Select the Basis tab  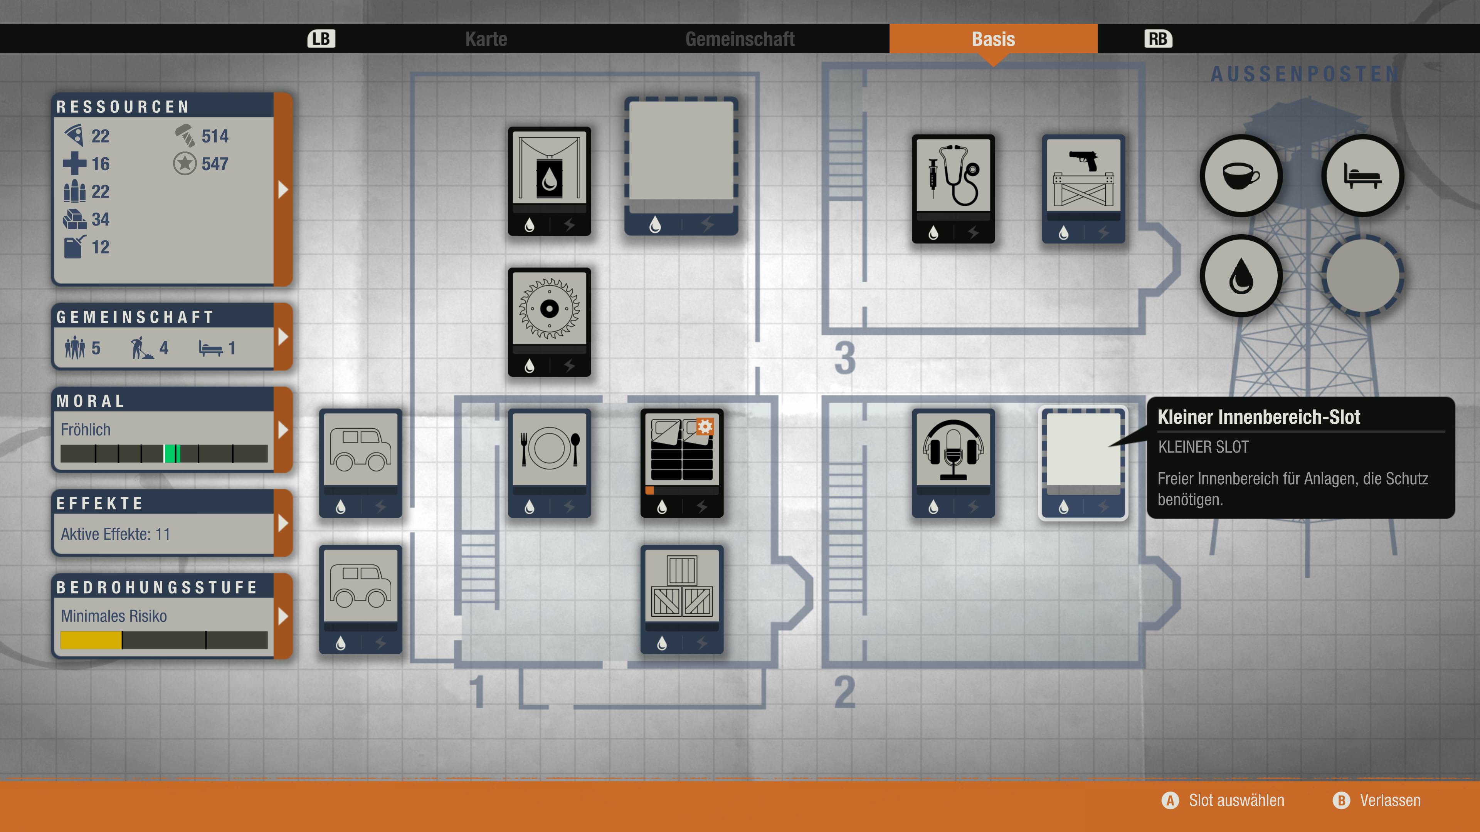pyautogui.click(x=993, y=39)
